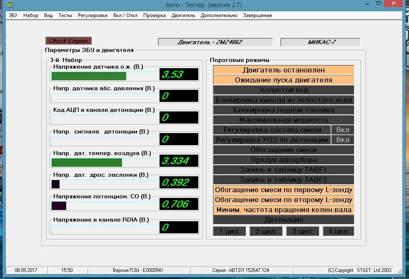Screen dimensions: 409x279
Task: Click the Регулировка УОЗ по детонации indicator
Action: tap(272, 140)
